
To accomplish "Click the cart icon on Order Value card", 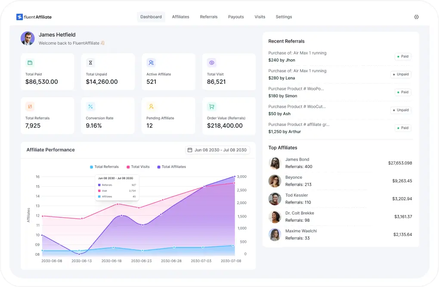I will click(x=211, y=106).
